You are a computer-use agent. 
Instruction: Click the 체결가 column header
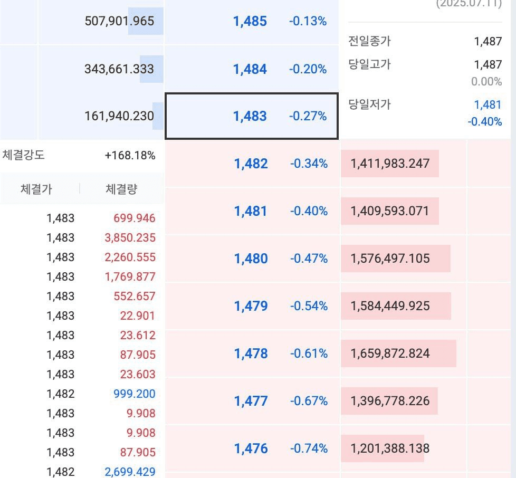point(36,189)
